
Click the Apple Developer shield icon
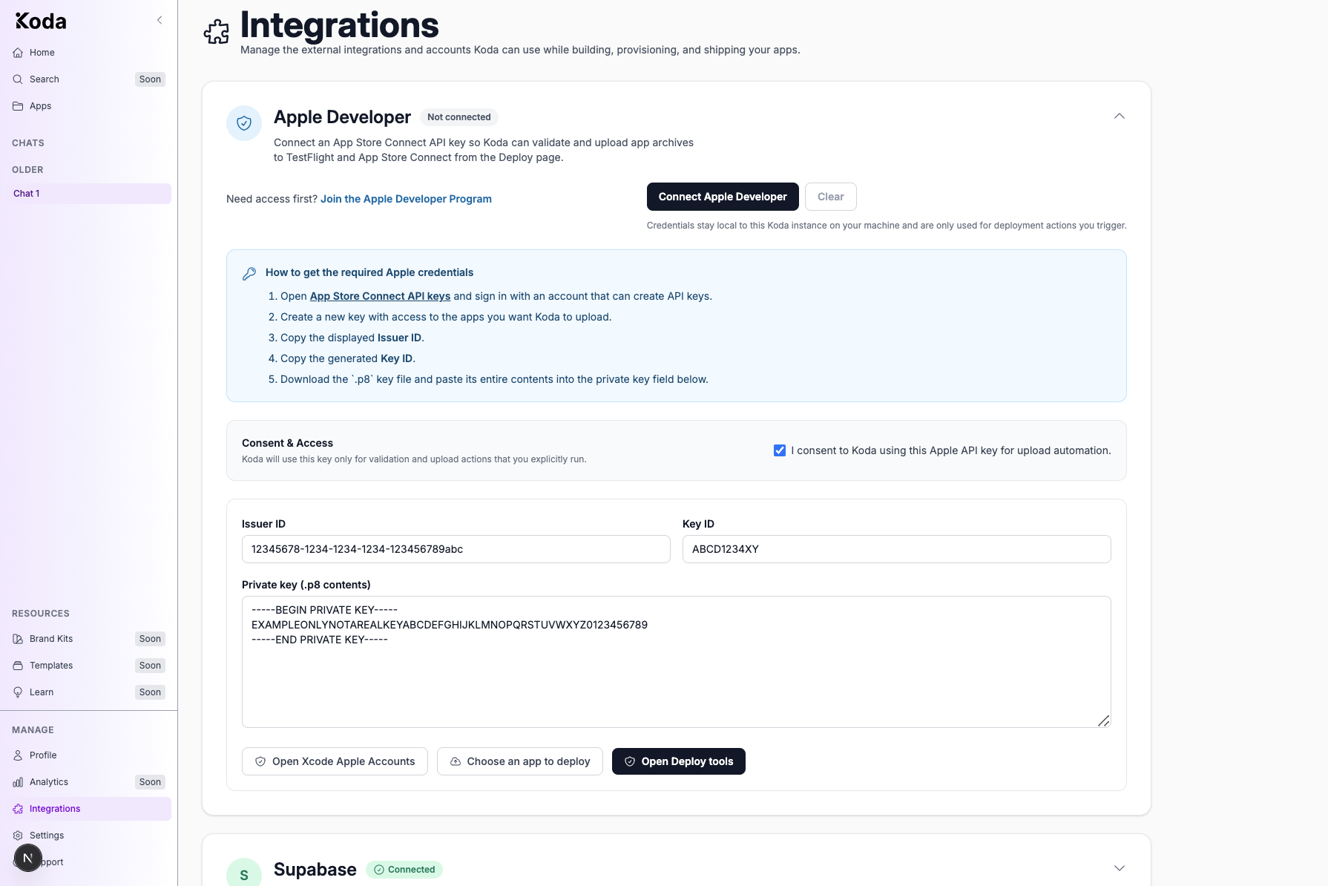(x=244, y=123)
